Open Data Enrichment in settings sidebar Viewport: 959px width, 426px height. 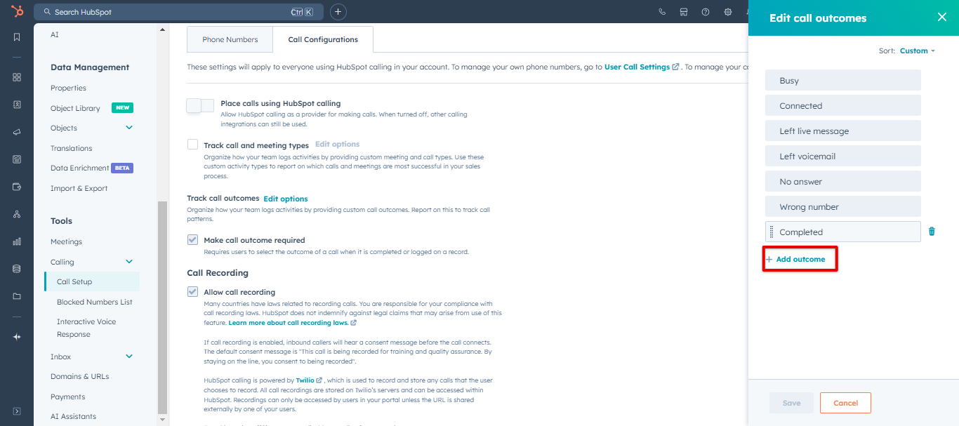coord(79,168)
